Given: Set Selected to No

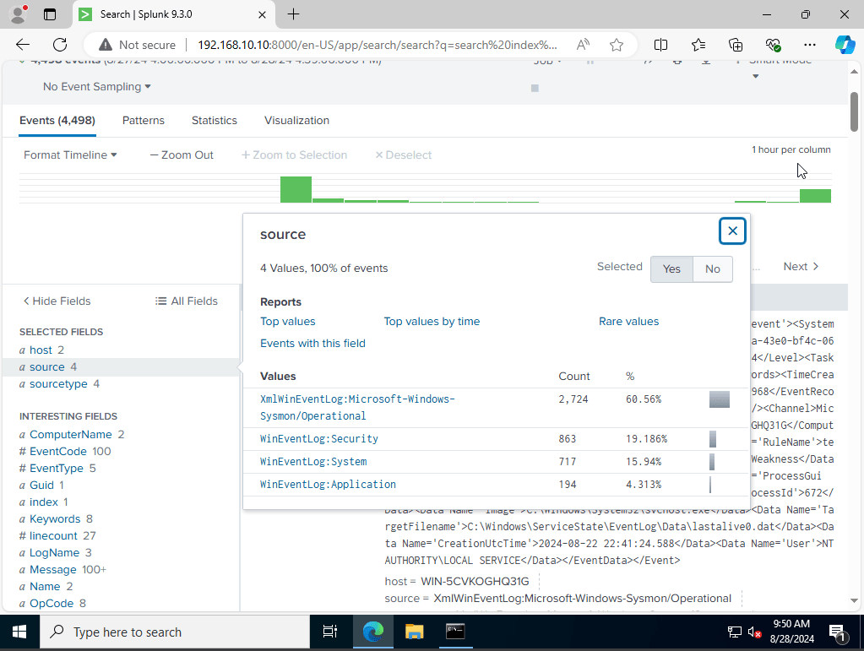Looking at the screenshot, I should click(x=713, y=269).
